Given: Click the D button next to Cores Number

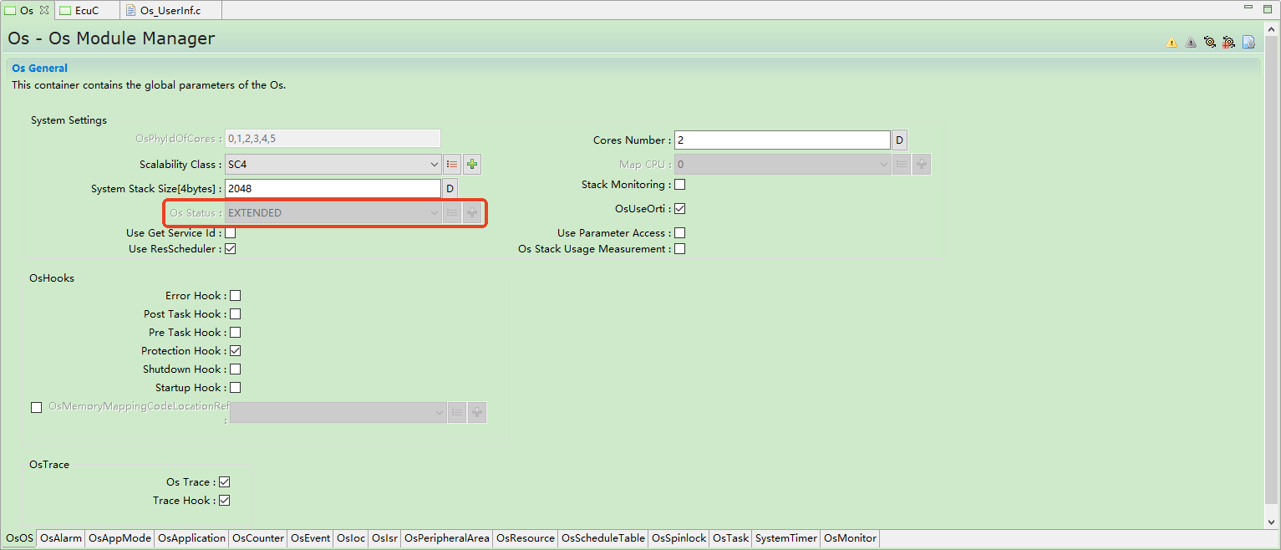Looking at the screenshot, I should tap(899, 140).
